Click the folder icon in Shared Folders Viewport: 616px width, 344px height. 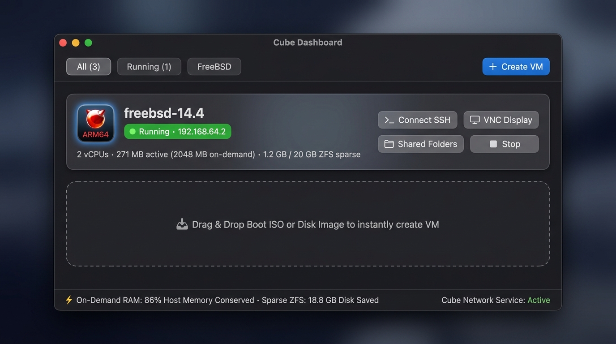point(389,144)
